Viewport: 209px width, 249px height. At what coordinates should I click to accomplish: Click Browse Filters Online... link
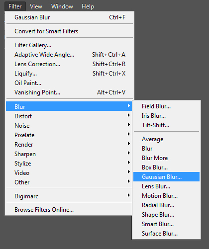point(69,210)
